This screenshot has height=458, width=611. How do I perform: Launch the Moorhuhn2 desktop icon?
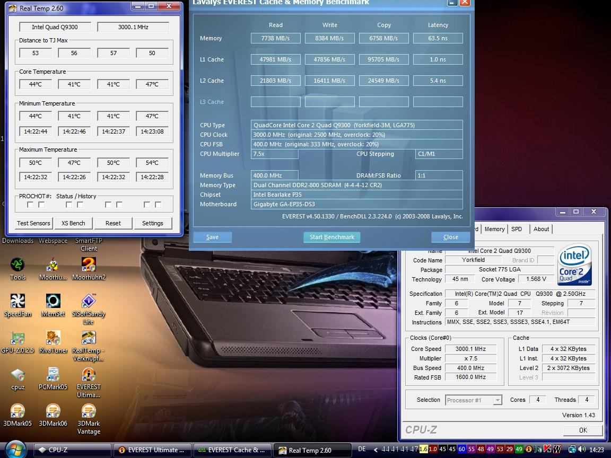[x=89, y=269]
